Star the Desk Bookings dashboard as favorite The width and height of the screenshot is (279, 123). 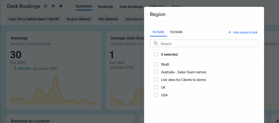pyautogui.click(x=53, y=6)
